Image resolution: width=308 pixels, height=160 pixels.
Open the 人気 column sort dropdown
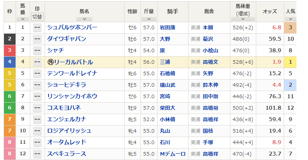pos(290,19)
